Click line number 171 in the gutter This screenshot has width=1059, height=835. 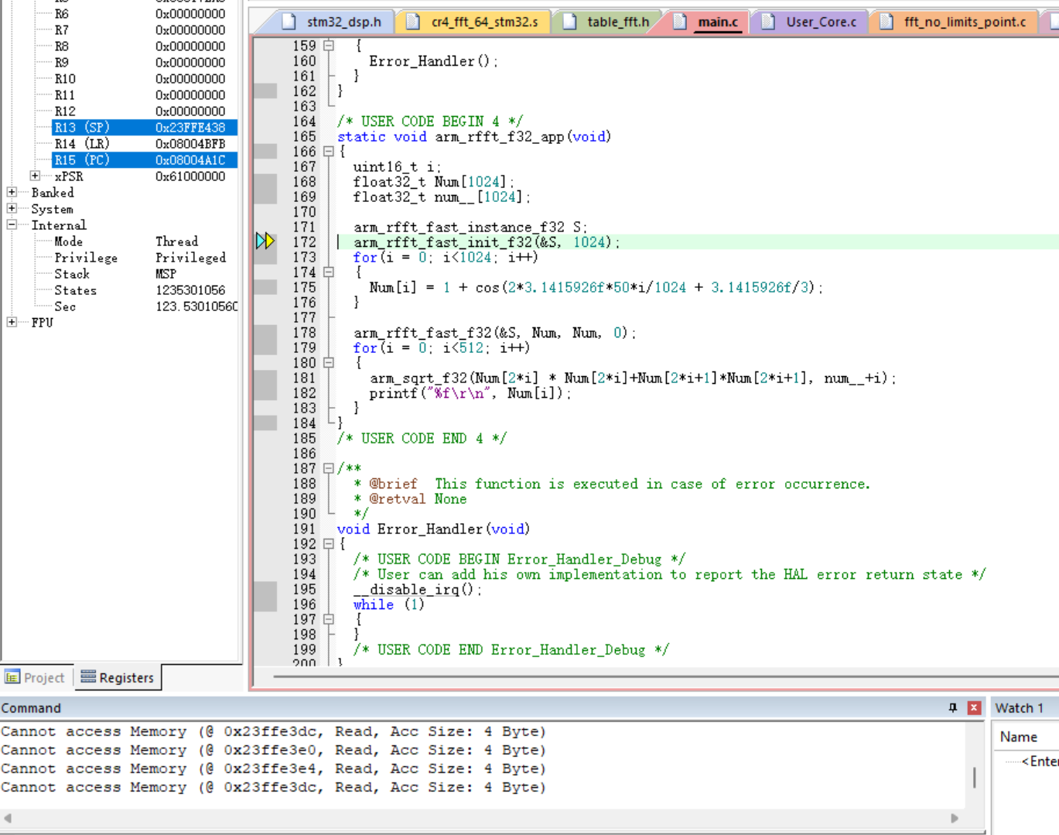point(304,227)
